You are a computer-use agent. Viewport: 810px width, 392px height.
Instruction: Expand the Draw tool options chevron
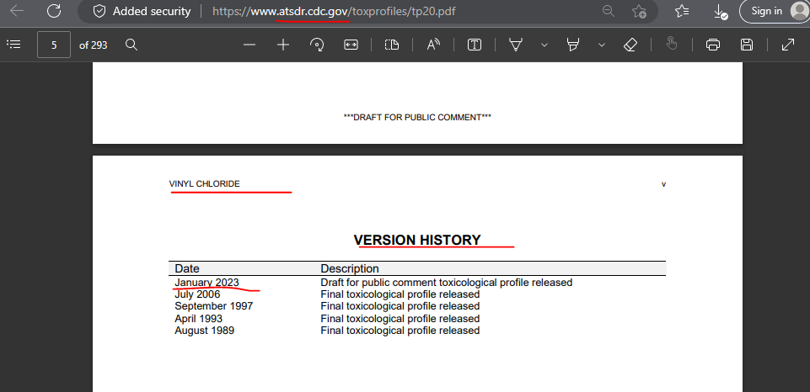pos(544,45)
